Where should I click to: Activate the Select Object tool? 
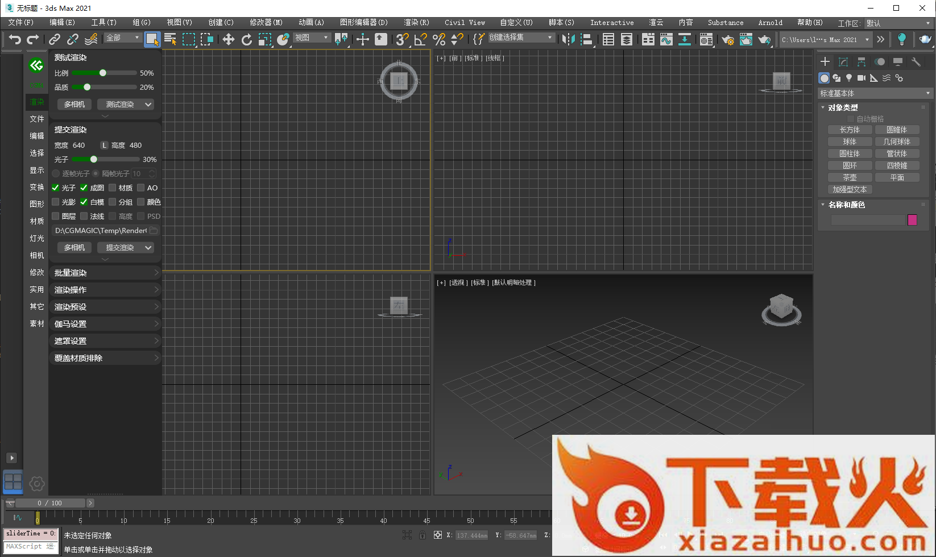click(152, 39)
